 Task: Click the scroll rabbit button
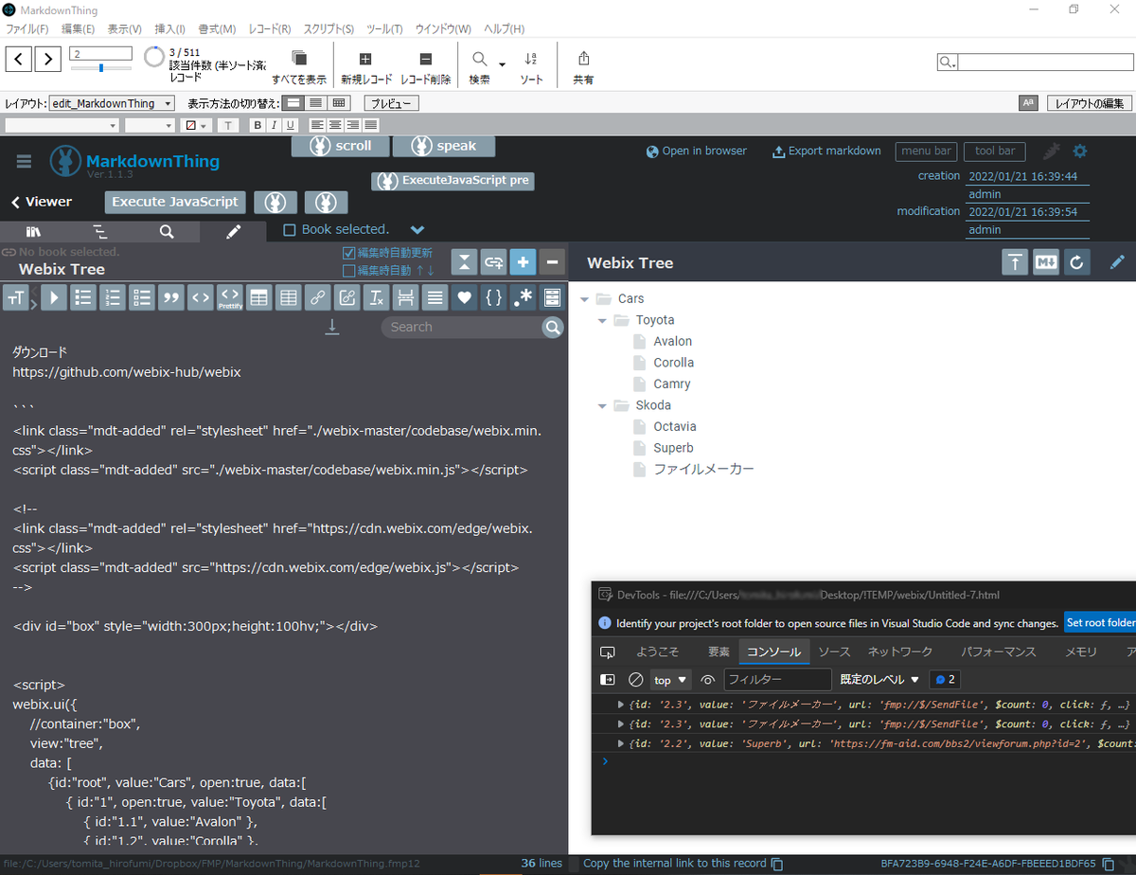pyautogui.click(x=339, y=146)
